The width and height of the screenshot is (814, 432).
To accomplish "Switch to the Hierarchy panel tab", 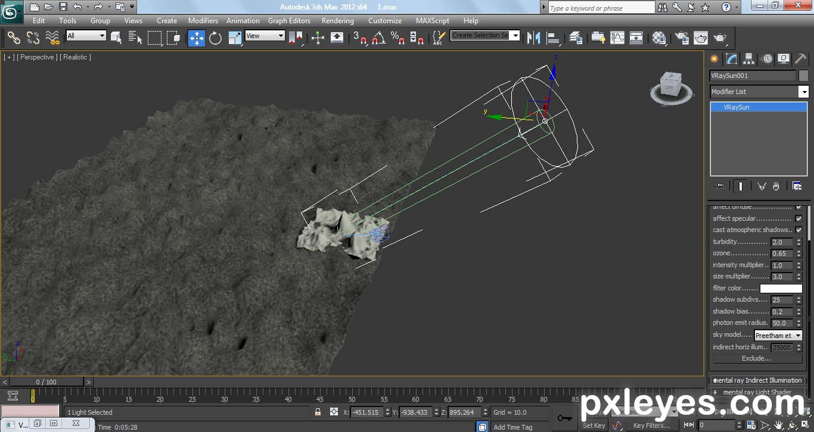I will (749, 59).
